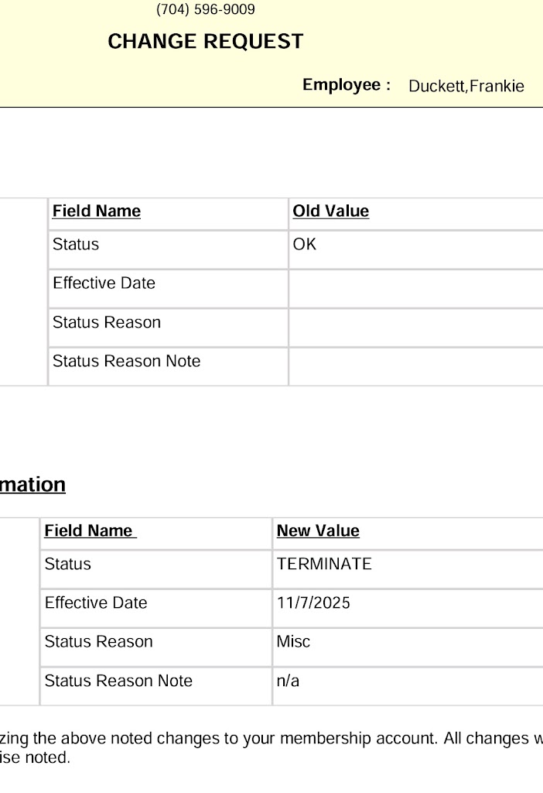Click Effective Date label in Old Value table
The image size is (543, 793).
104,283
